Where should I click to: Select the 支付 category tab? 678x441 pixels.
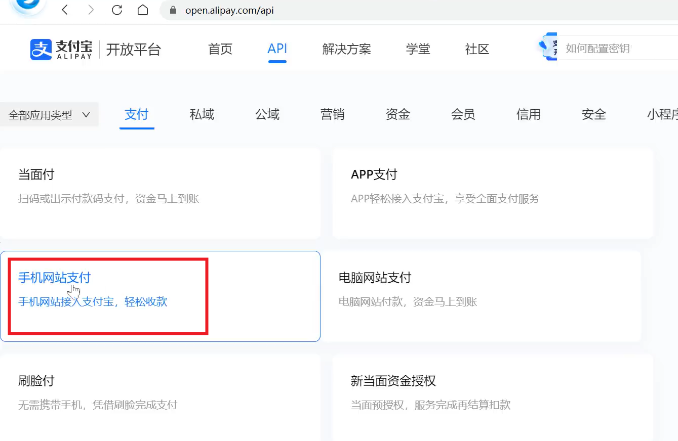(x=137, y=114)
